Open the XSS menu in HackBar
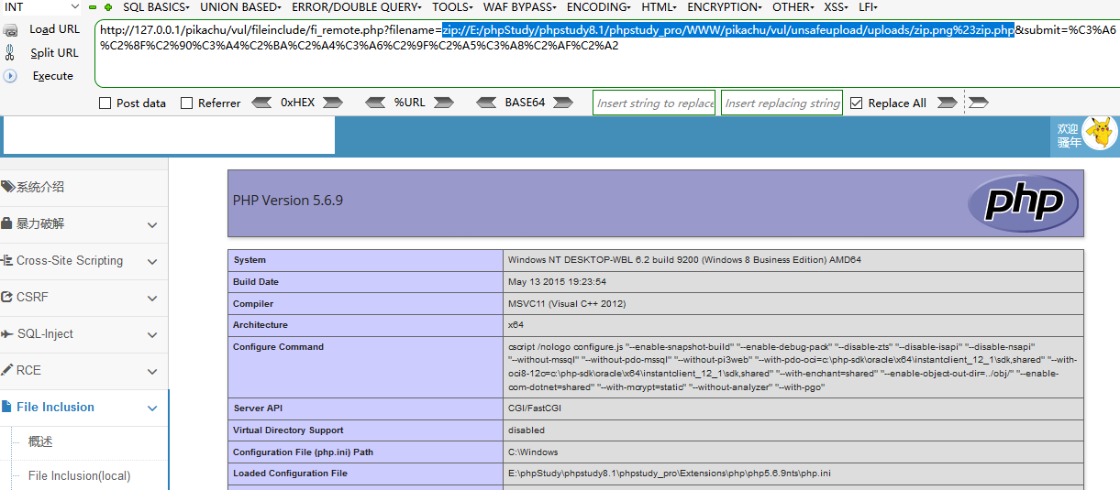Viewport: 1120px width, 490px height. 837,7
